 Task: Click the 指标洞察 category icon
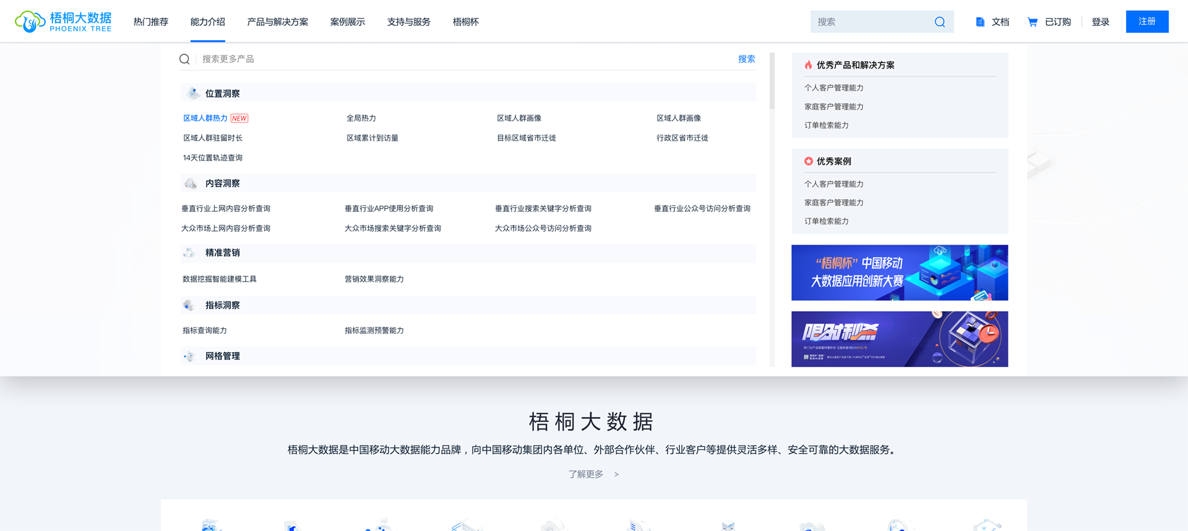(189, 305)
